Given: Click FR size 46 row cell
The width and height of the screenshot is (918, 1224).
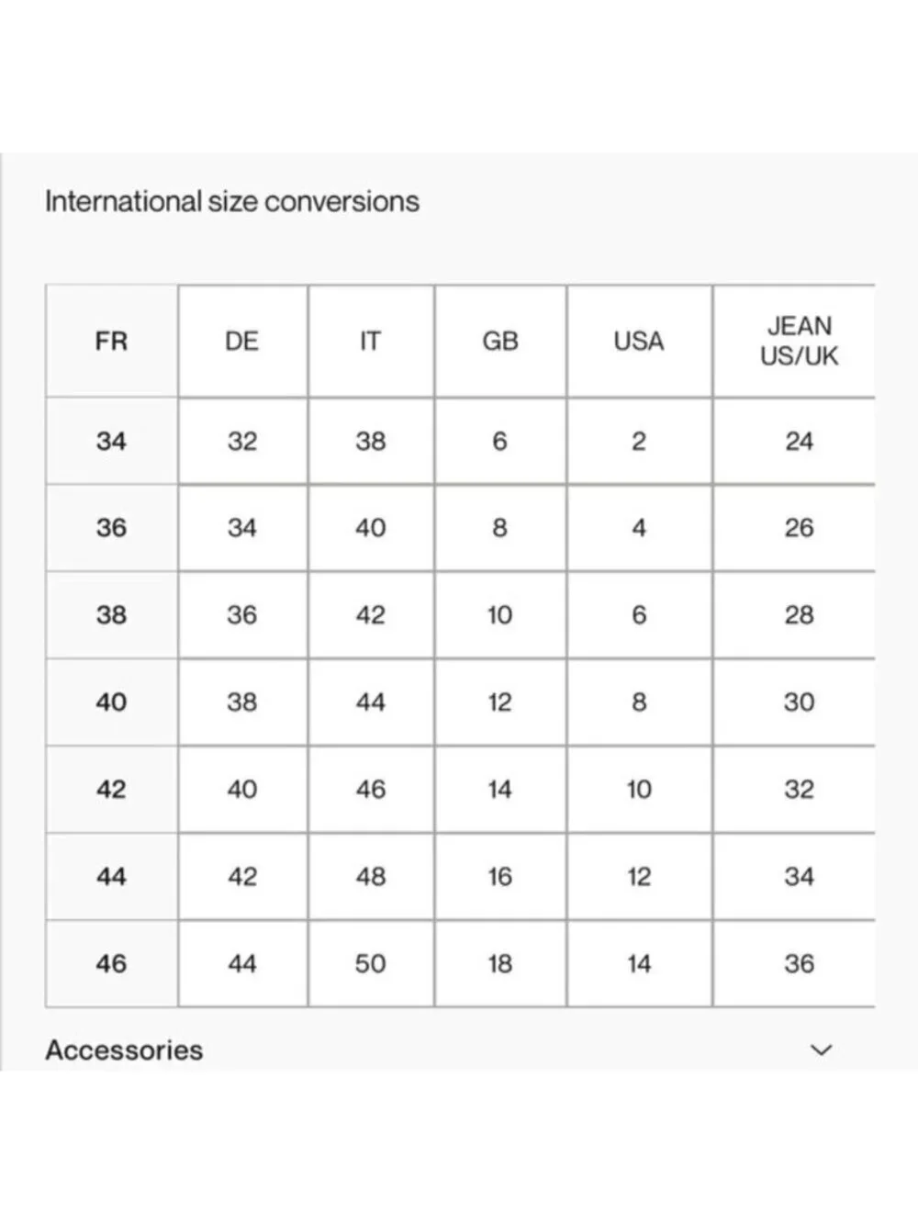Looking at the screenshot, I should click(111, 963).
